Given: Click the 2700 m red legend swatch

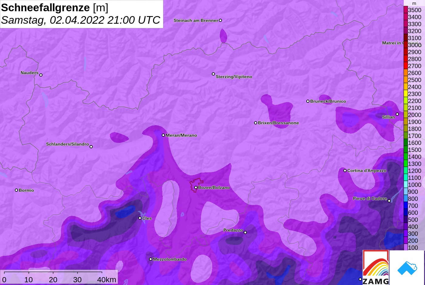Looking at the screenshot, I should tap(406, 66).
